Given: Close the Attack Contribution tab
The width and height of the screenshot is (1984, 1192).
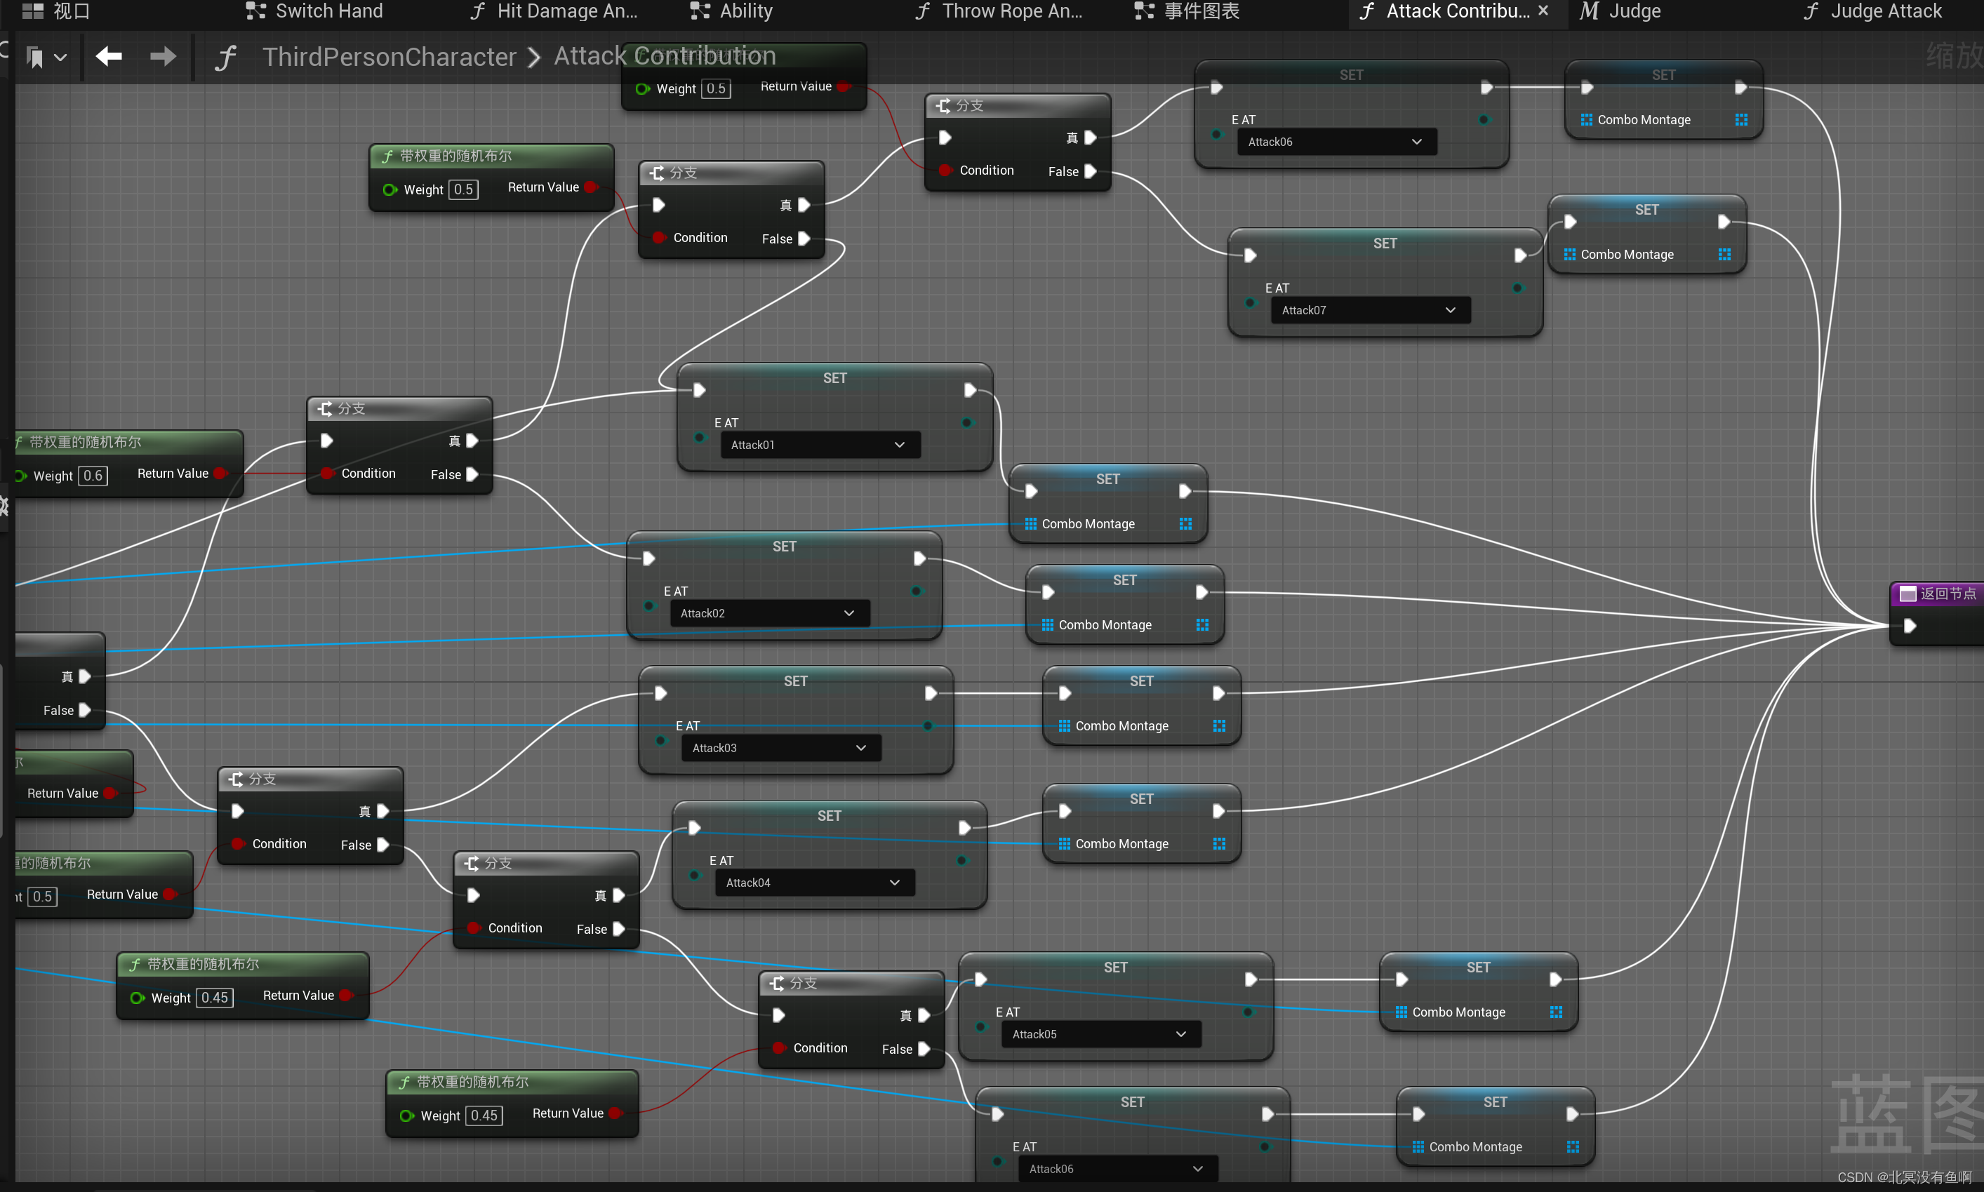Looking at the screenshot, I should (x=1543, y=11).
